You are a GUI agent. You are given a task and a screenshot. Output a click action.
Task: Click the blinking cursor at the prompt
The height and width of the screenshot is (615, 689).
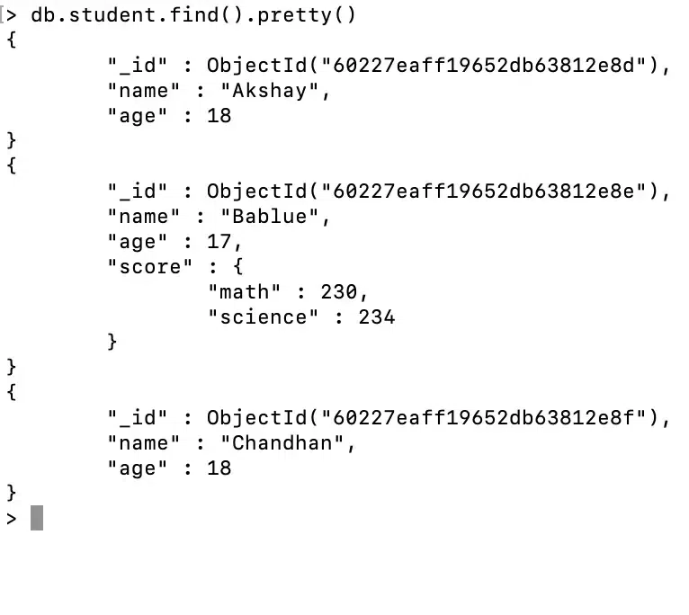click(x=37, y=518)
